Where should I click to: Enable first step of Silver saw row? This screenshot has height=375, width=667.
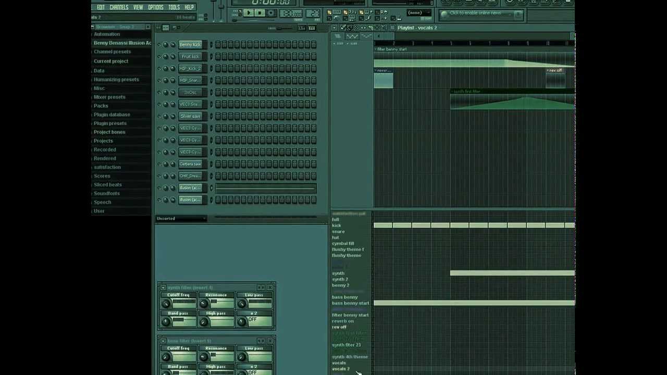pos(218,116)
